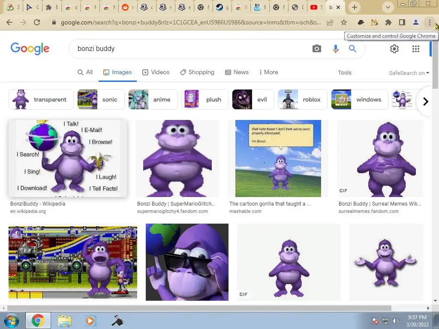Open the Windows Start menu orb
The image size is (439, 329).
point(11,320)
